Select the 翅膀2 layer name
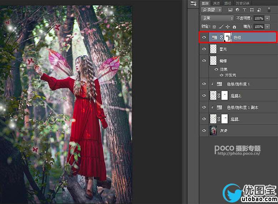The height and width of the screenshot is (204, 278). click(x=236, y=96)
